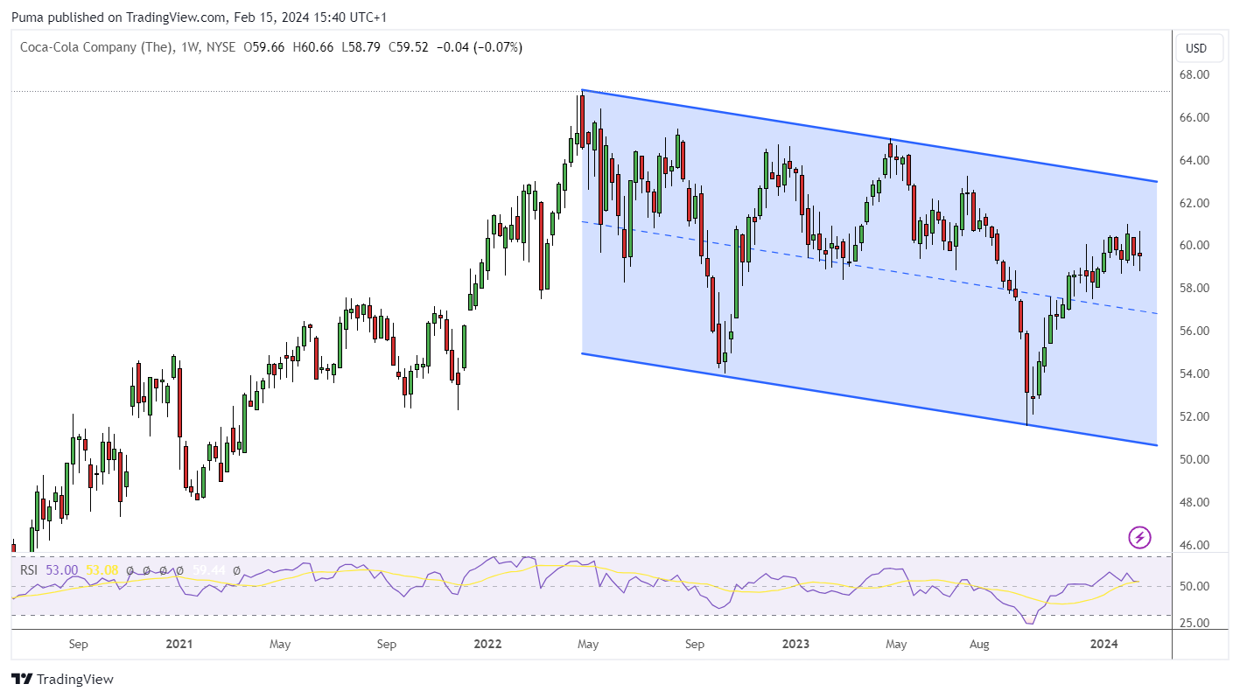
Task: Click the purple RSI value 53.00
Action: [x=62, y=570]
